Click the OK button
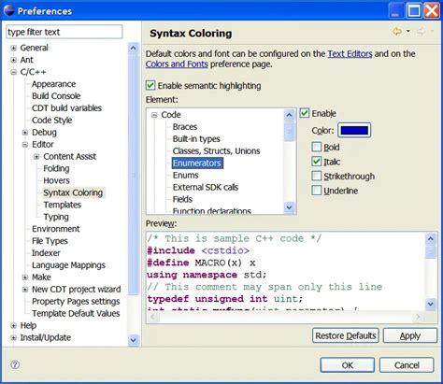The width and height of the screenshot is (443, 384). click(348, 364)
